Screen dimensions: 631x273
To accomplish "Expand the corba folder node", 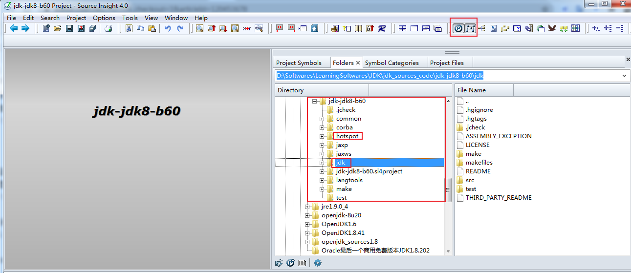I will point(322,127).
